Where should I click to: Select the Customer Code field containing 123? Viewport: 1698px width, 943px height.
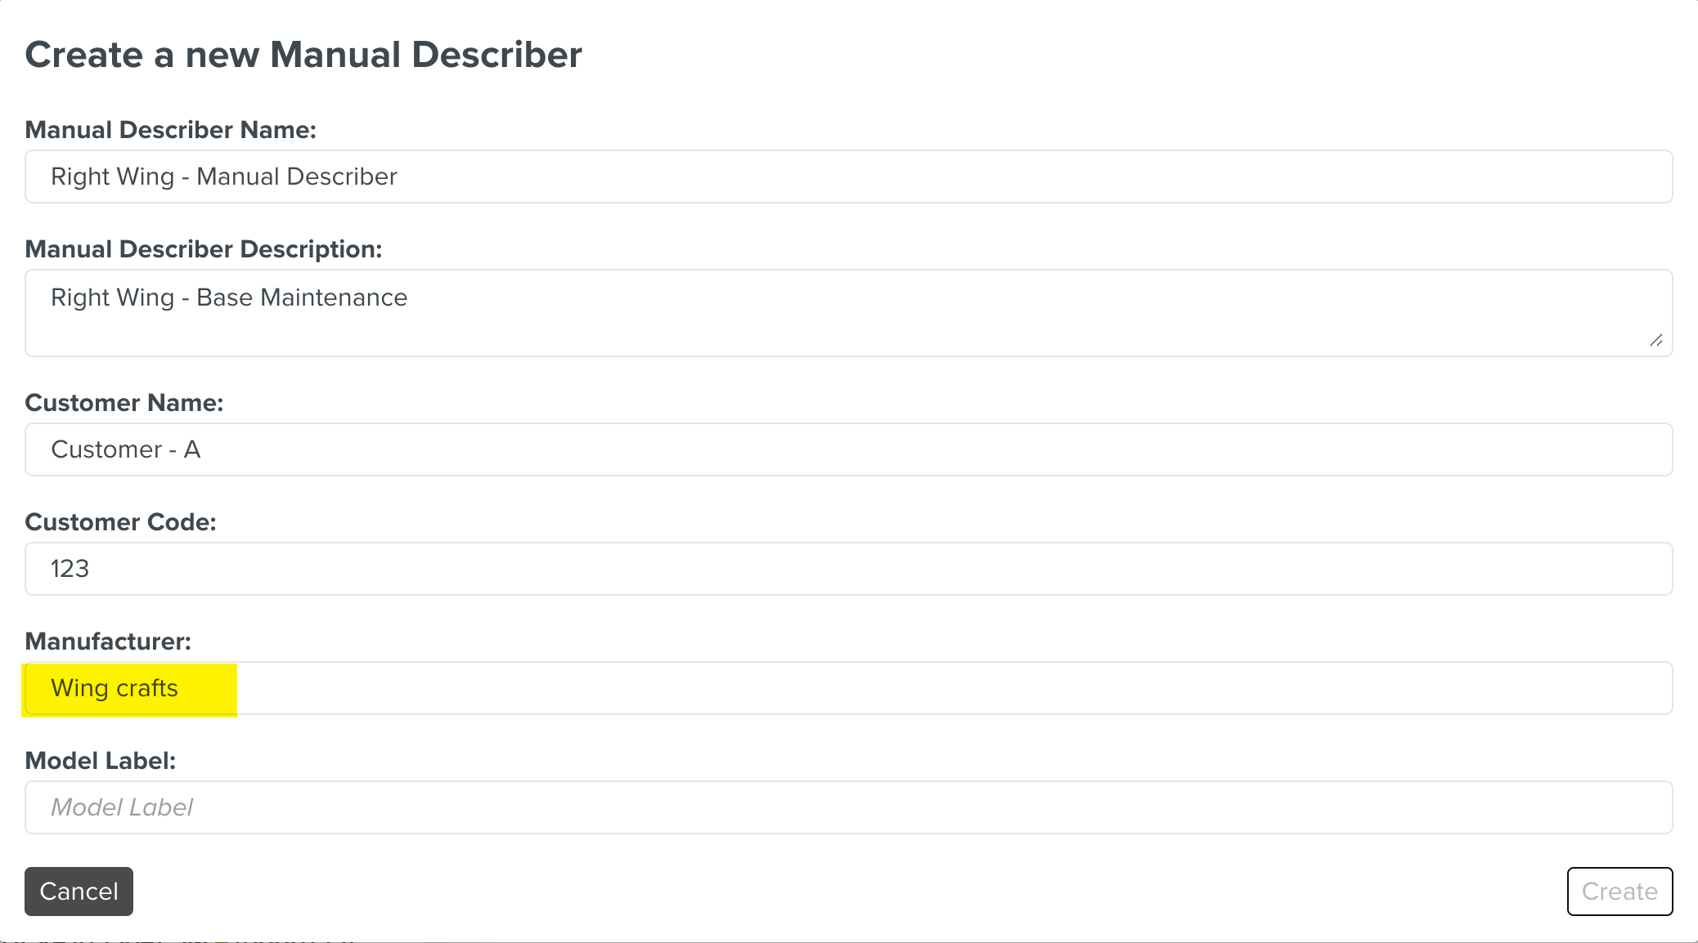[x=848, y=569]
